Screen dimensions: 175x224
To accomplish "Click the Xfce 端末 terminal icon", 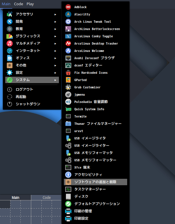I will pos(68,167).
